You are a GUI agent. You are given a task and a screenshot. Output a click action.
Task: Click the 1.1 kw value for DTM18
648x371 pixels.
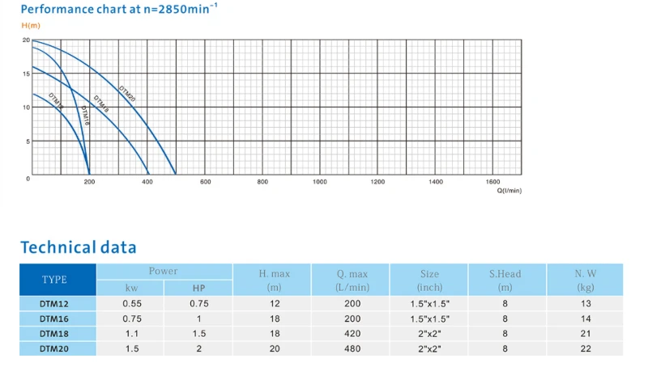tap(132, 334)
